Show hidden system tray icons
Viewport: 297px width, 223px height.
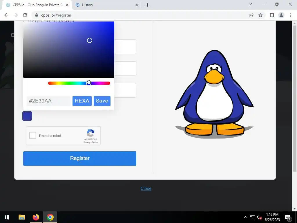pos(245,217)
